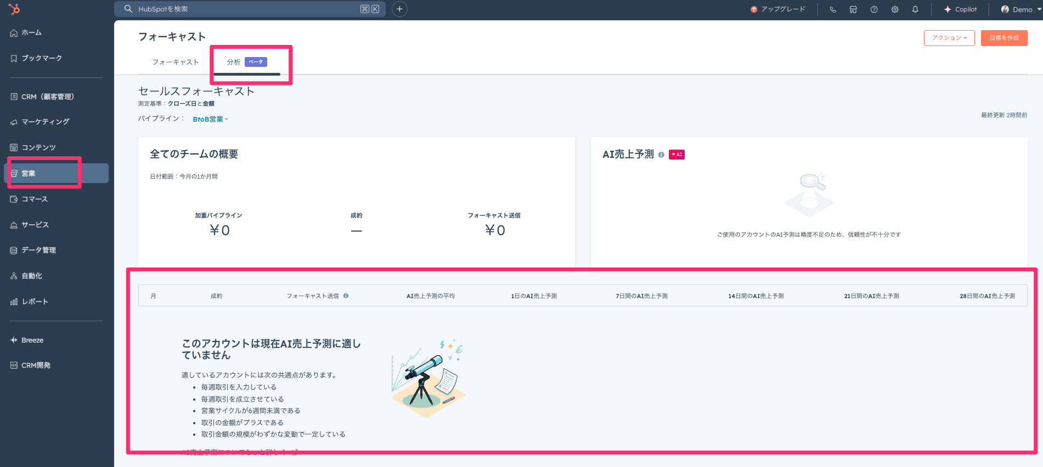Open Breeze in the left sidebar
The width and height of the screenshot is (1043, 467).
[x=32, y=340]
